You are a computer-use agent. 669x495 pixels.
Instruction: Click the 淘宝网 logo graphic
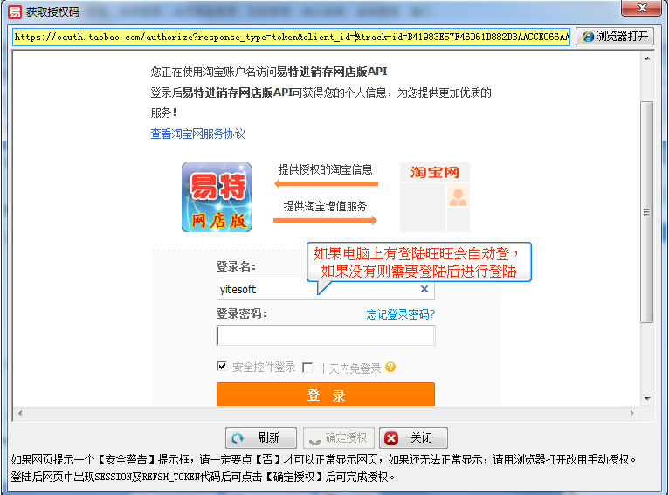click(x=434, y=196)
